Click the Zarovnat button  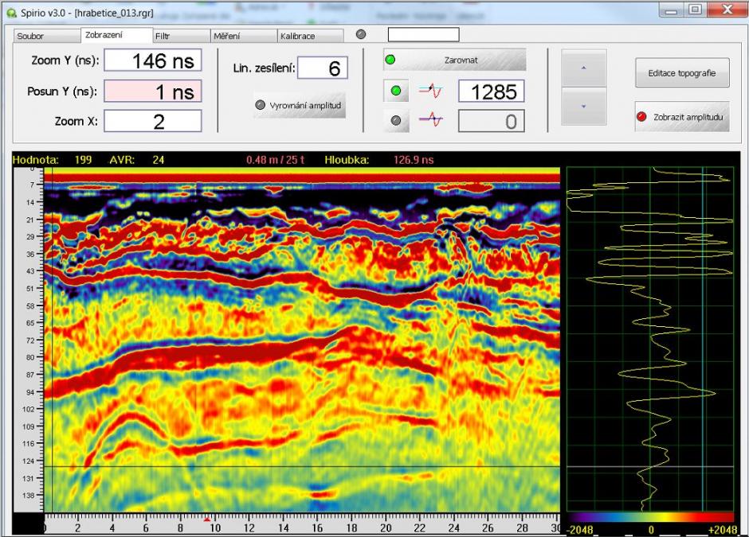click(455, 60)
